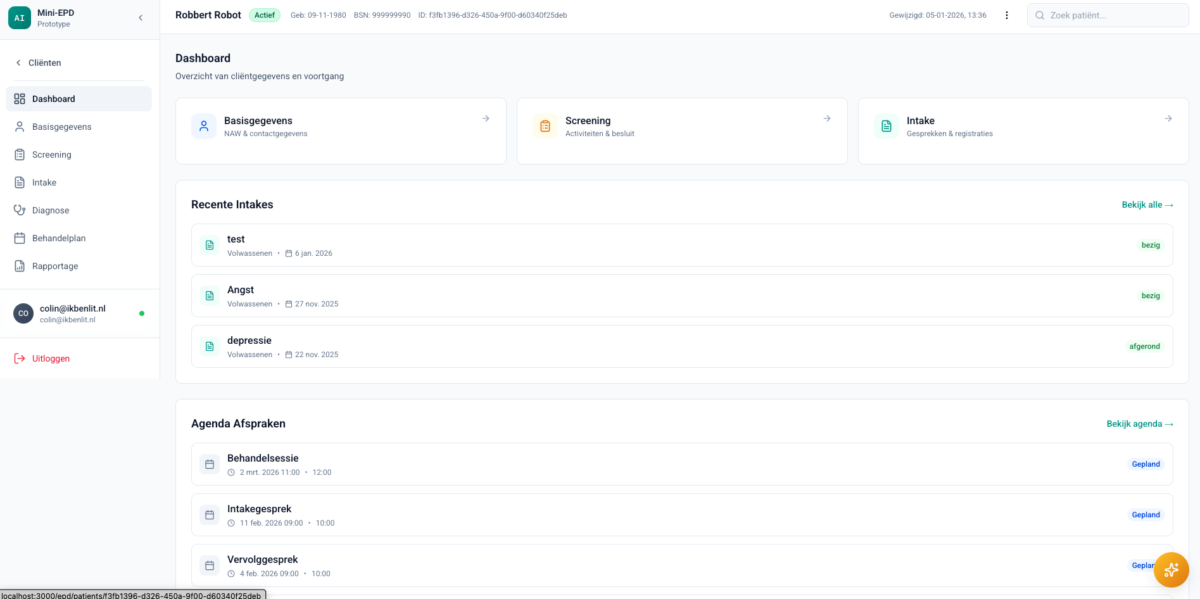This screenshot has width=1200, height=599.
Task: Click the BSN: 999999990 text
Action: point(382,15)
